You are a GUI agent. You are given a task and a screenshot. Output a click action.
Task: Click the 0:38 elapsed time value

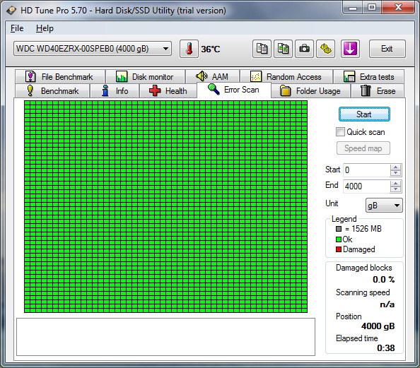[386, 348]
